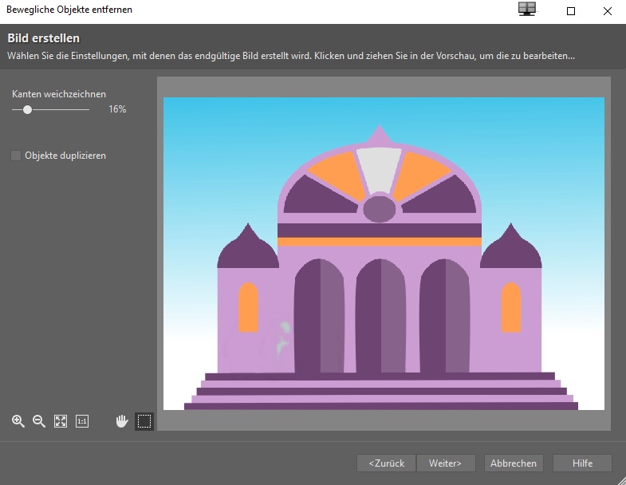Screen dimensions: 626x485
Task: Set preview zoom to 1:1
Action: pyautogui.click(x=82, y=421)
